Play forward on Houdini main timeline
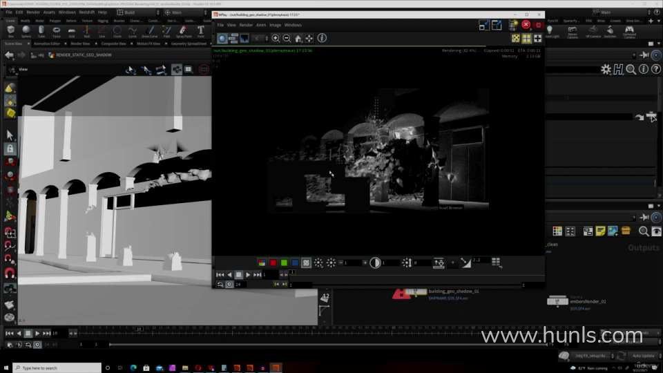This screenshot has height=373, width=663. tap(37, 333)
